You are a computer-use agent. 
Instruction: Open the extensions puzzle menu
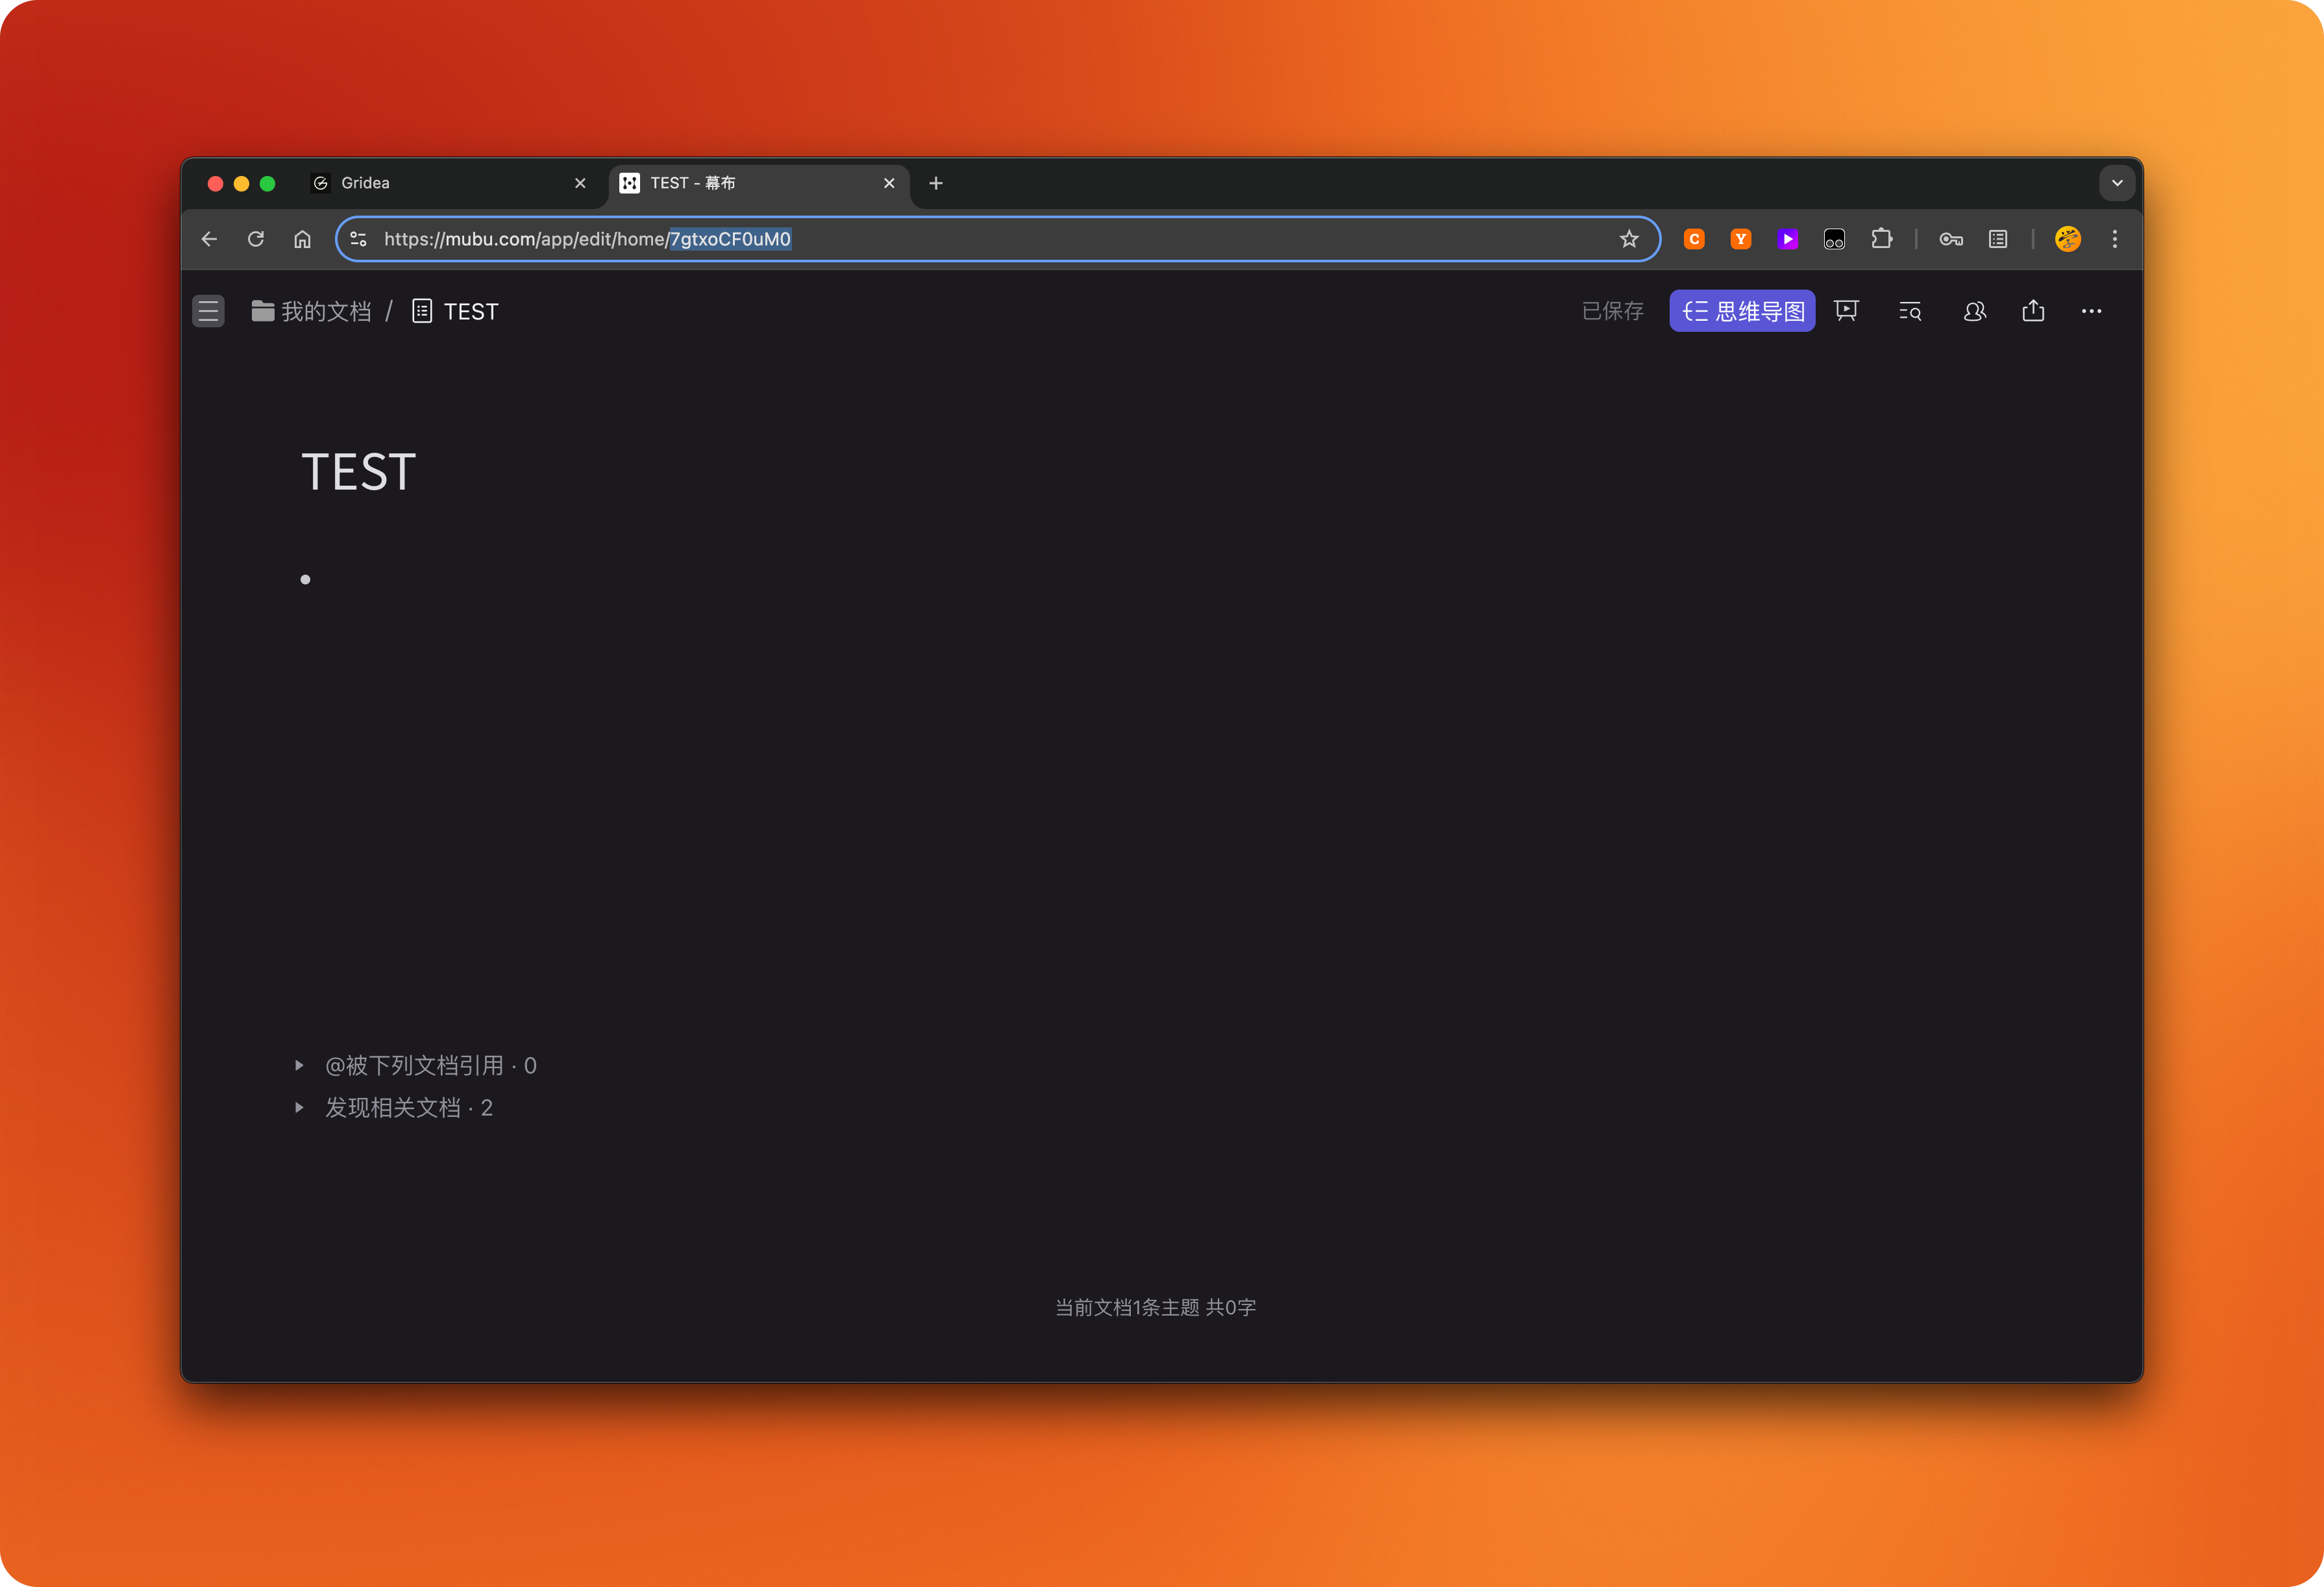point(1881,239)
